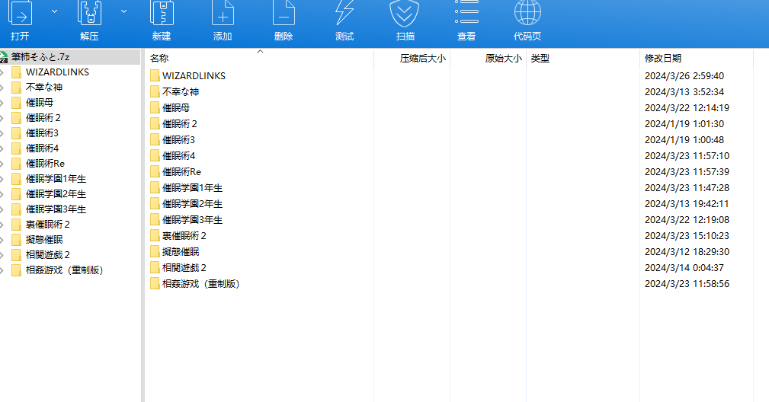The width and height of the screenshot is (769, 402).
Task: Select the 不幸な神 folder in the file list
Action: pyautogui.click(x=181, y=91)
